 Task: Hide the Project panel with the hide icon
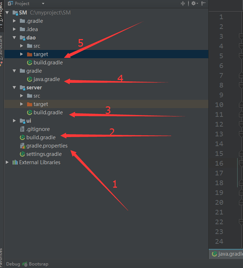[203, 3]
